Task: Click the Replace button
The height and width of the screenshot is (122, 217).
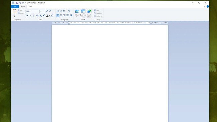Action: click(98, 13)
